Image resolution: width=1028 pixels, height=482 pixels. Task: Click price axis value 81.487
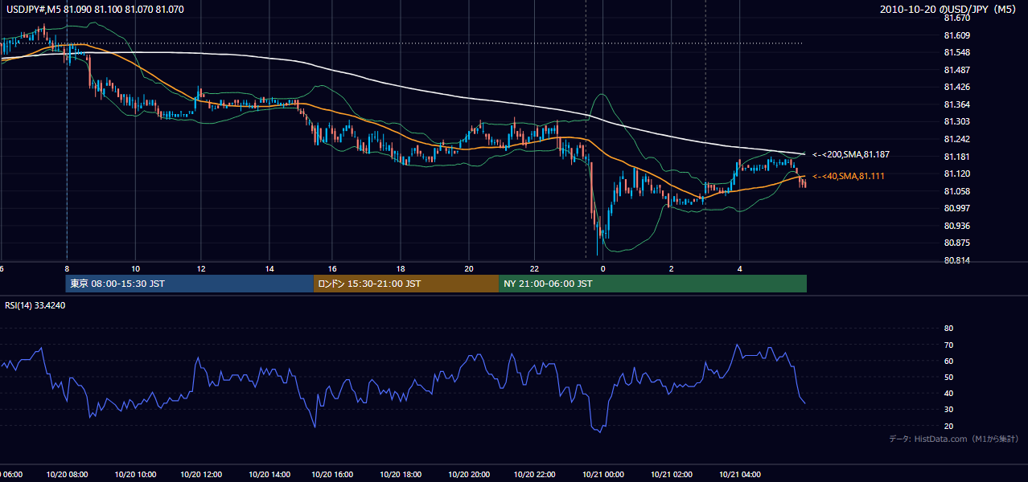coord(956,70)
